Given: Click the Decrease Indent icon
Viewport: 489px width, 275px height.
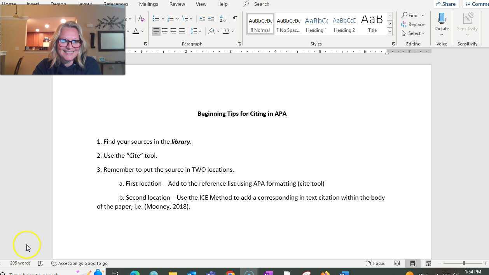Looking at the screenshot, I should tap(202, 18).
